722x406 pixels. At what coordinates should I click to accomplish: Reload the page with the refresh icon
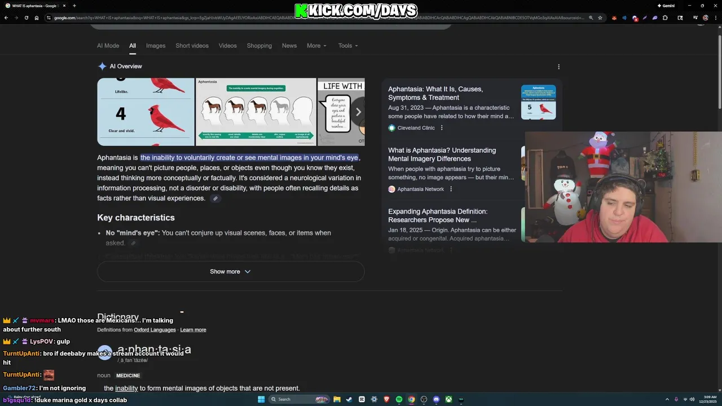[x=26, y=18]
